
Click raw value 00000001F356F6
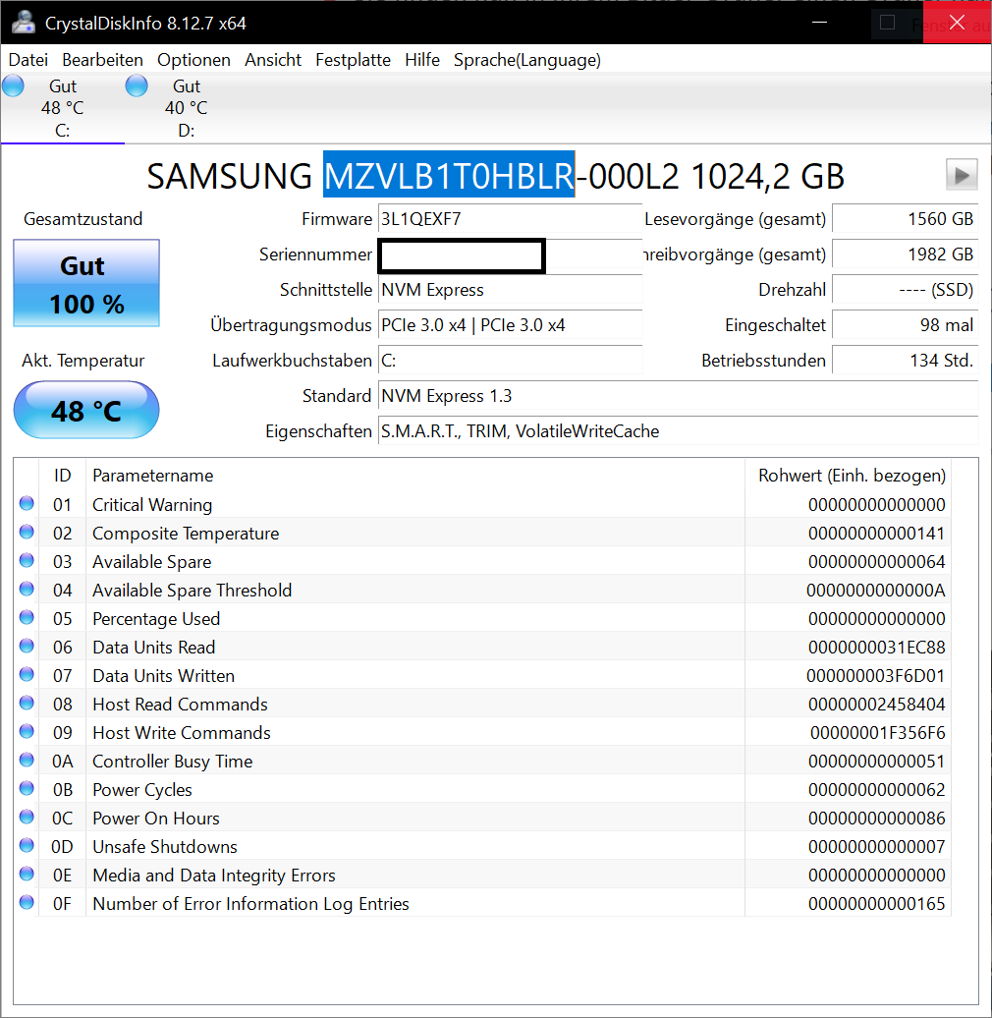[877, 733]
